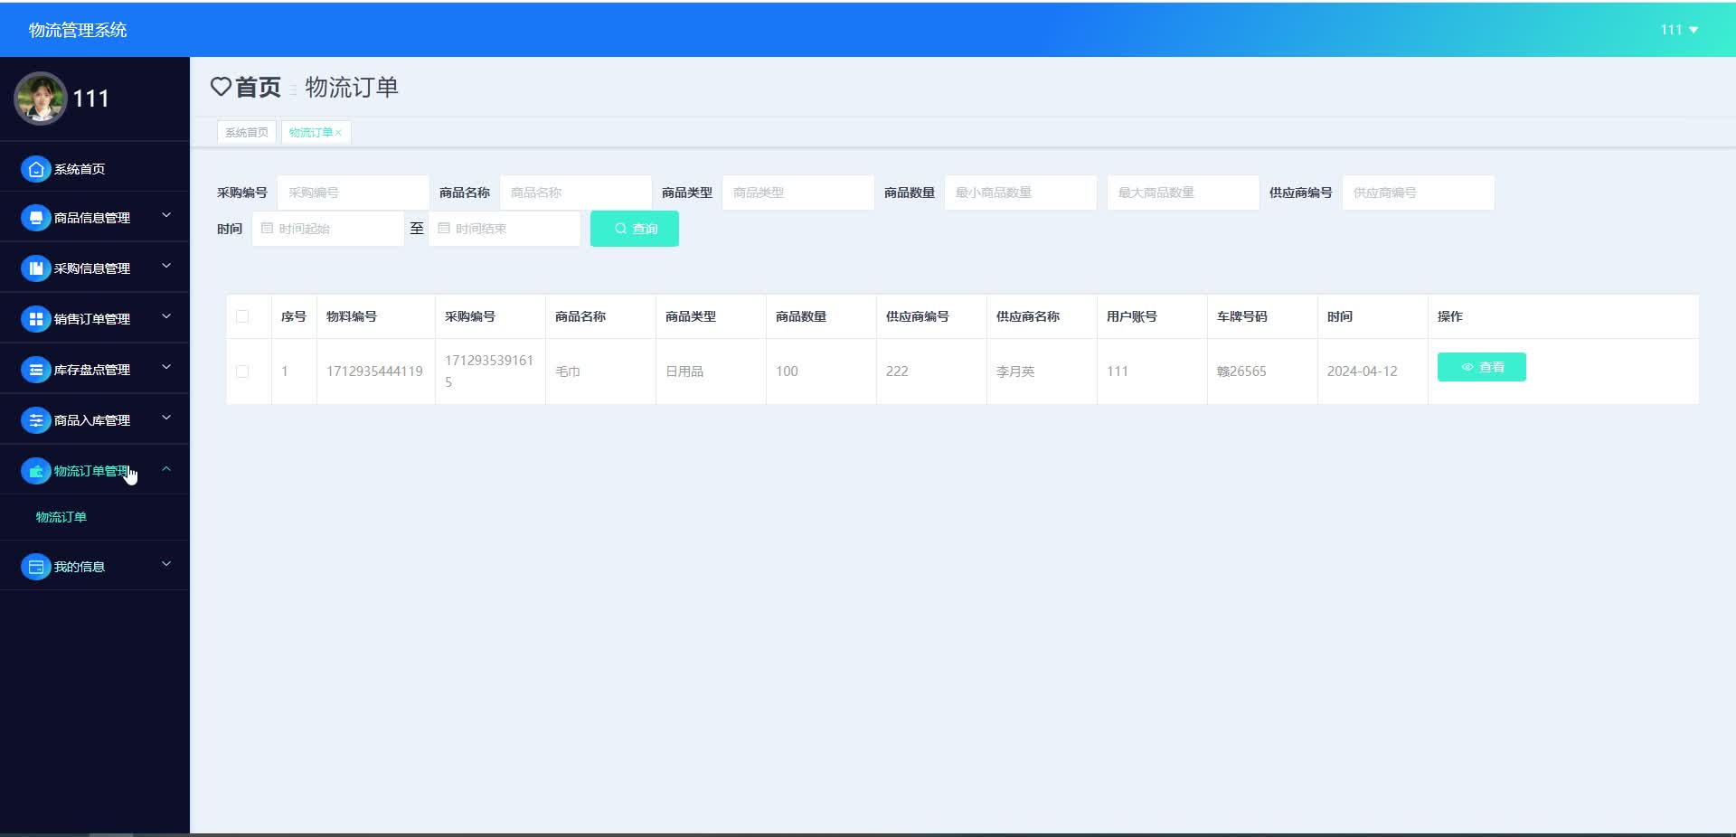Expand the 库存盘点管理 menu chevron
Viewport: 1736px width, 837px height.
[166, 367]
